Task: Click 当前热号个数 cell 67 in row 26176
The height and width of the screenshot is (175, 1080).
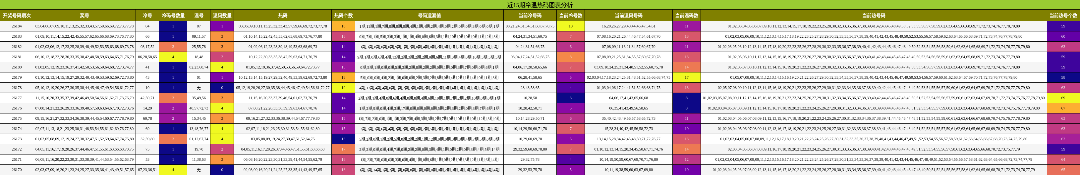Action: [x=1063, y=108]
